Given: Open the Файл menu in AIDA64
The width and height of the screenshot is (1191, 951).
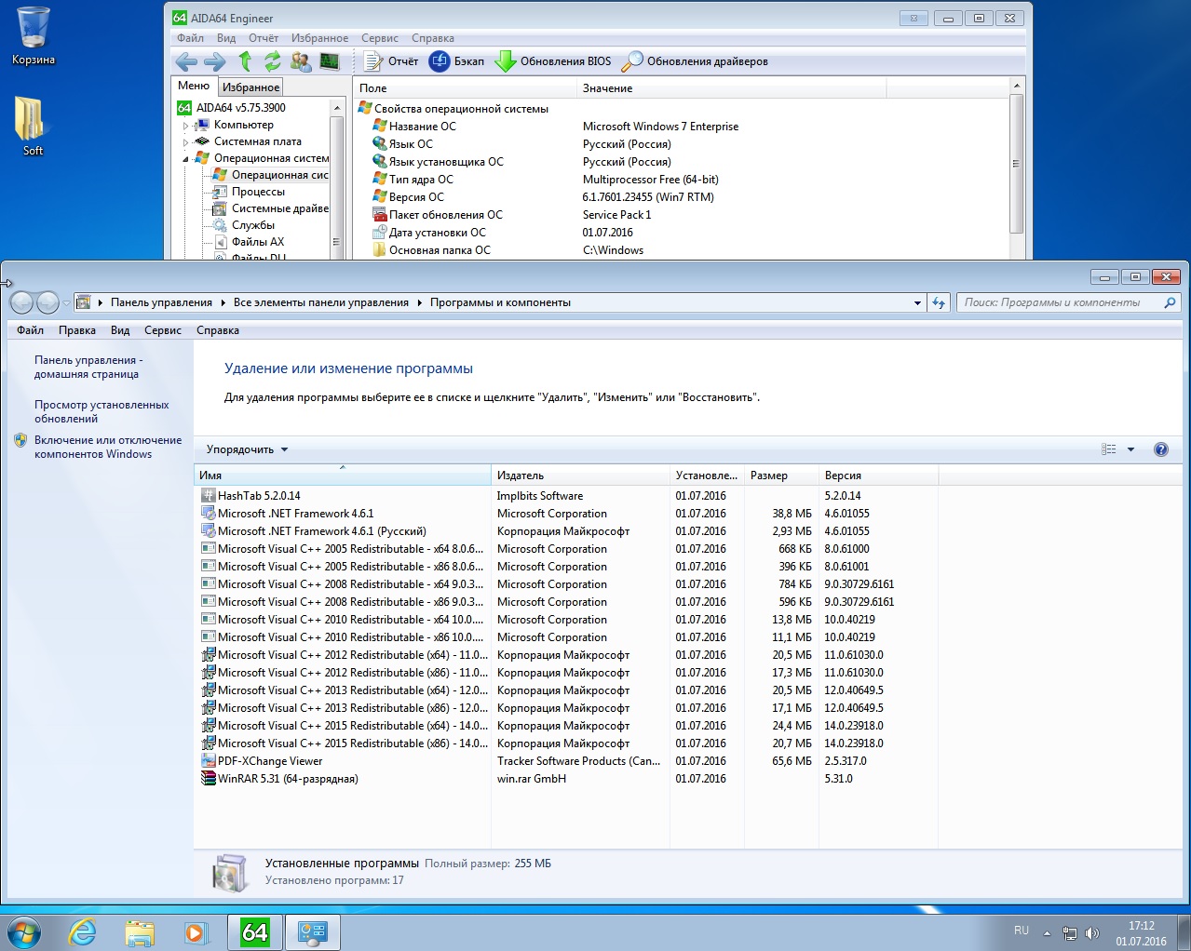Looking at the screenshot, I should click(x=190, y=38).
